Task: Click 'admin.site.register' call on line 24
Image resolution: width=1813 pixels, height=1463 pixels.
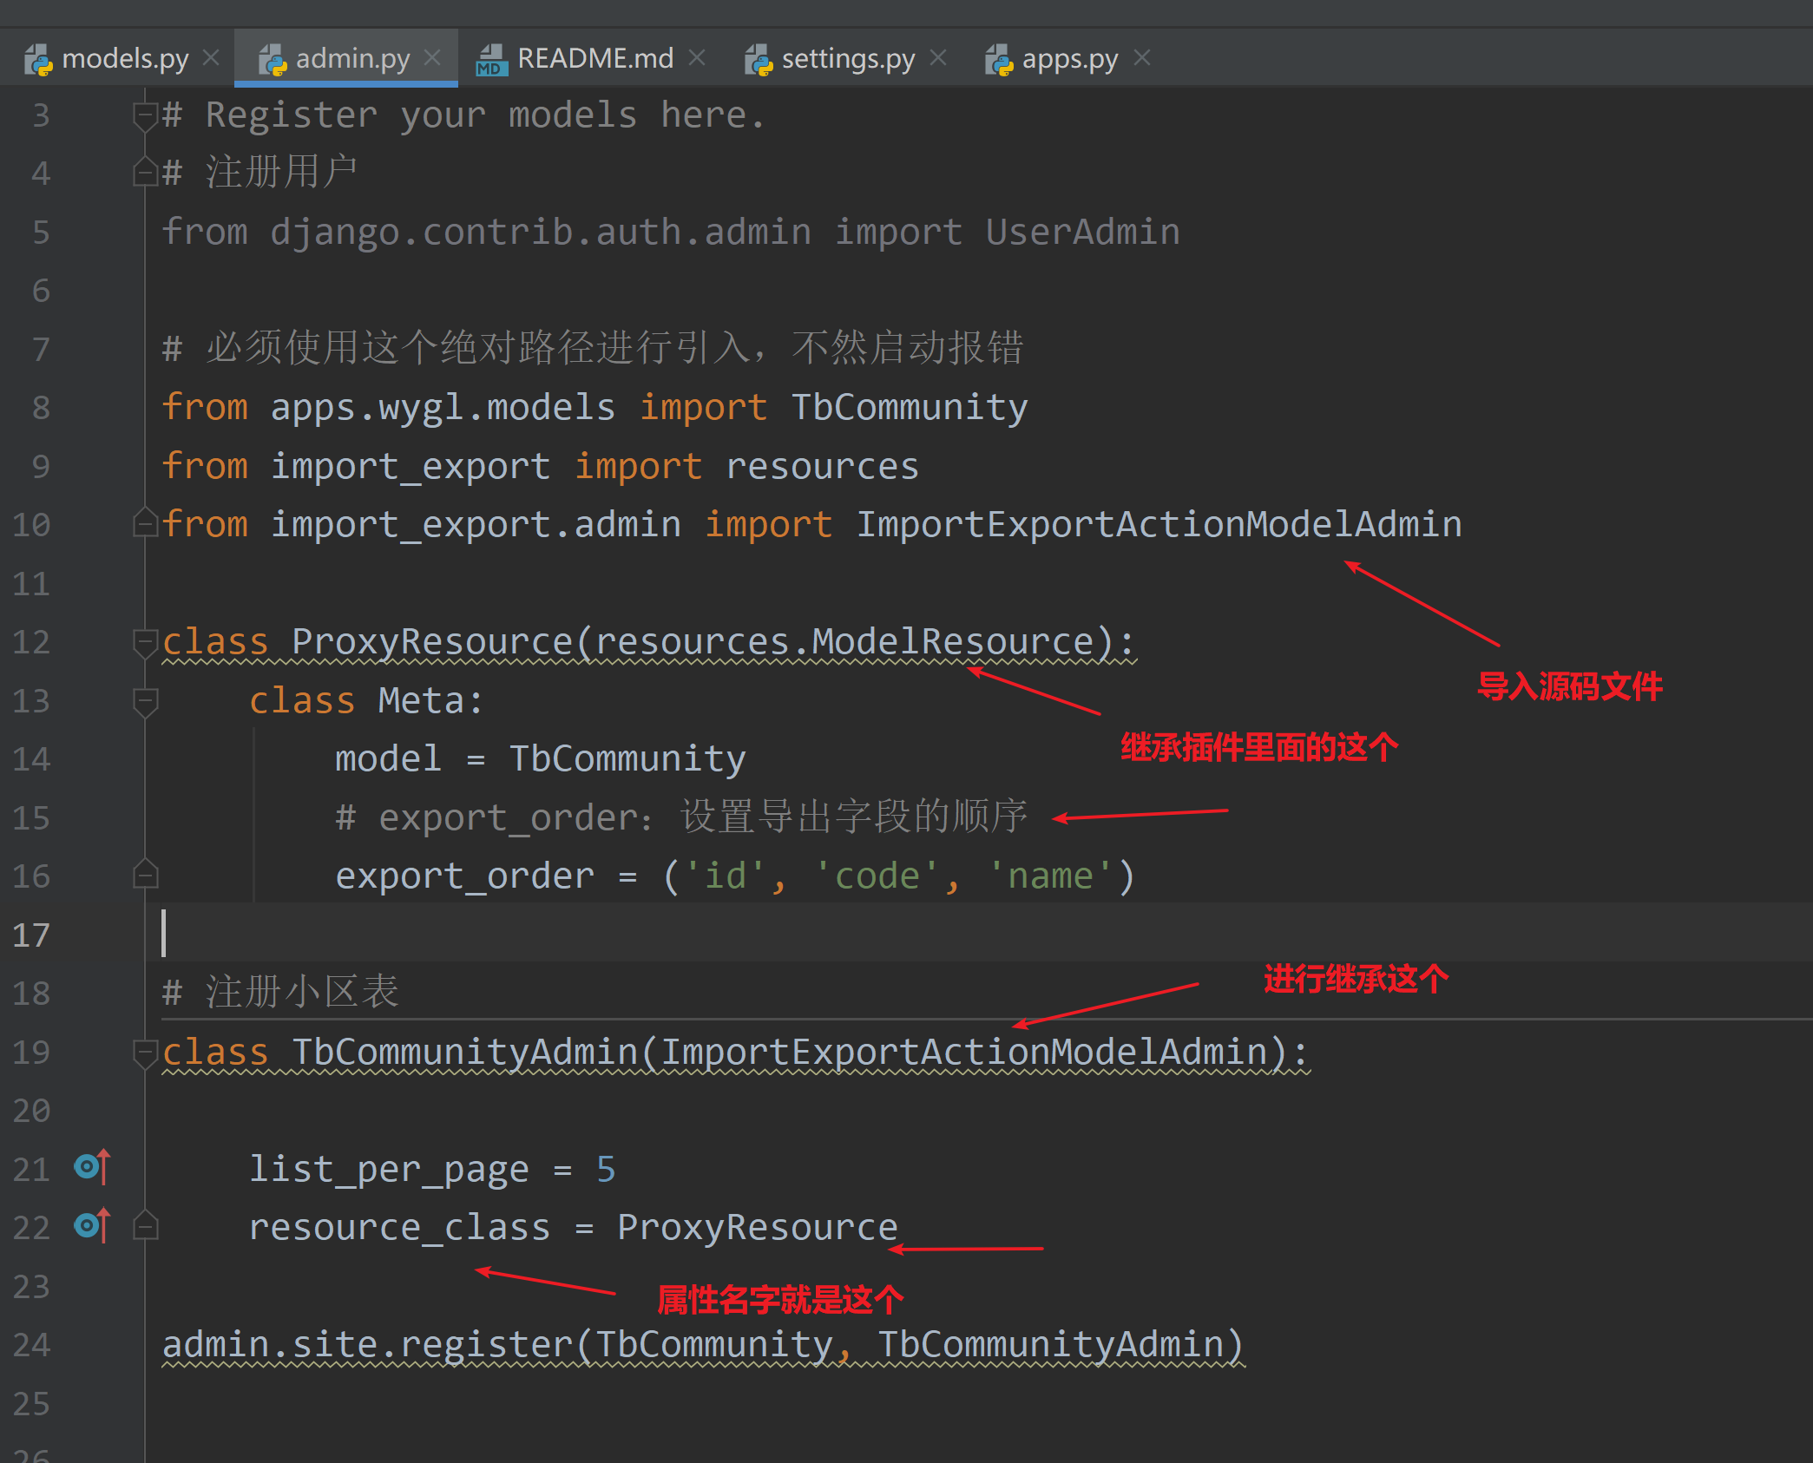Action: [x=367, y=1344]
